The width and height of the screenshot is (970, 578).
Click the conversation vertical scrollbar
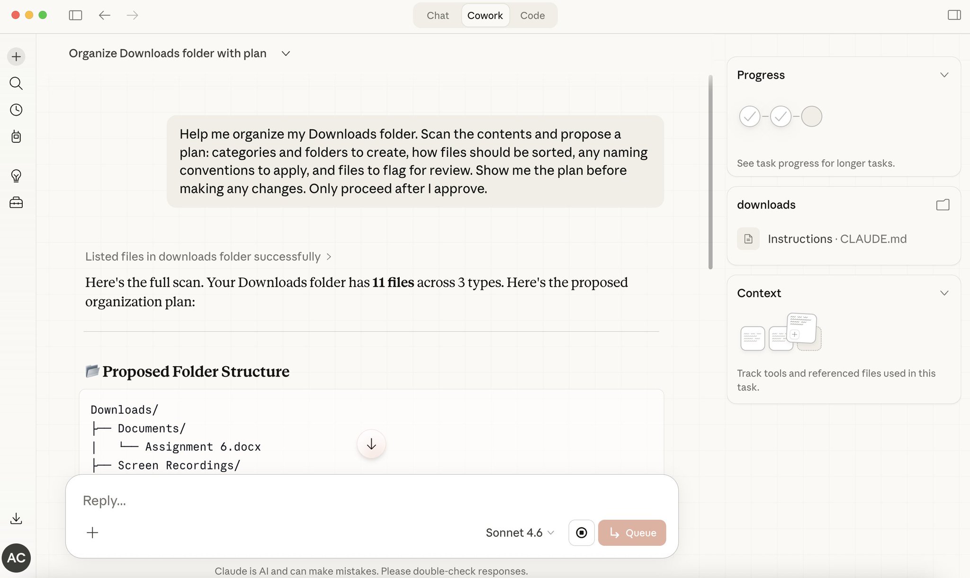[x=710, y=172]
